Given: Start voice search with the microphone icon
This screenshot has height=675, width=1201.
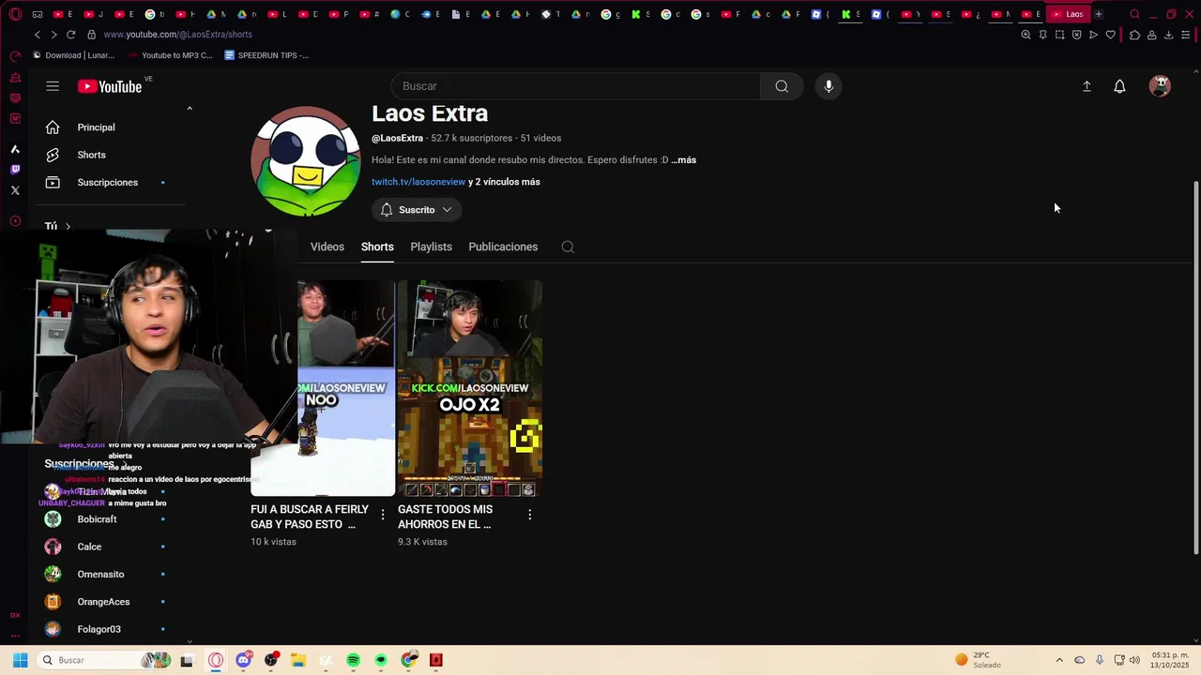Looking at the screenshot, I should coord(829,86).
